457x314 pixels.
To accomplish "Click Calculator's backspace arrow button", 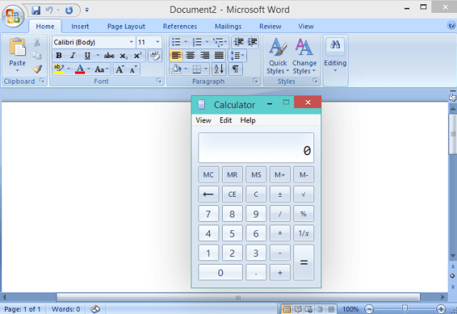I will (209, 194).
